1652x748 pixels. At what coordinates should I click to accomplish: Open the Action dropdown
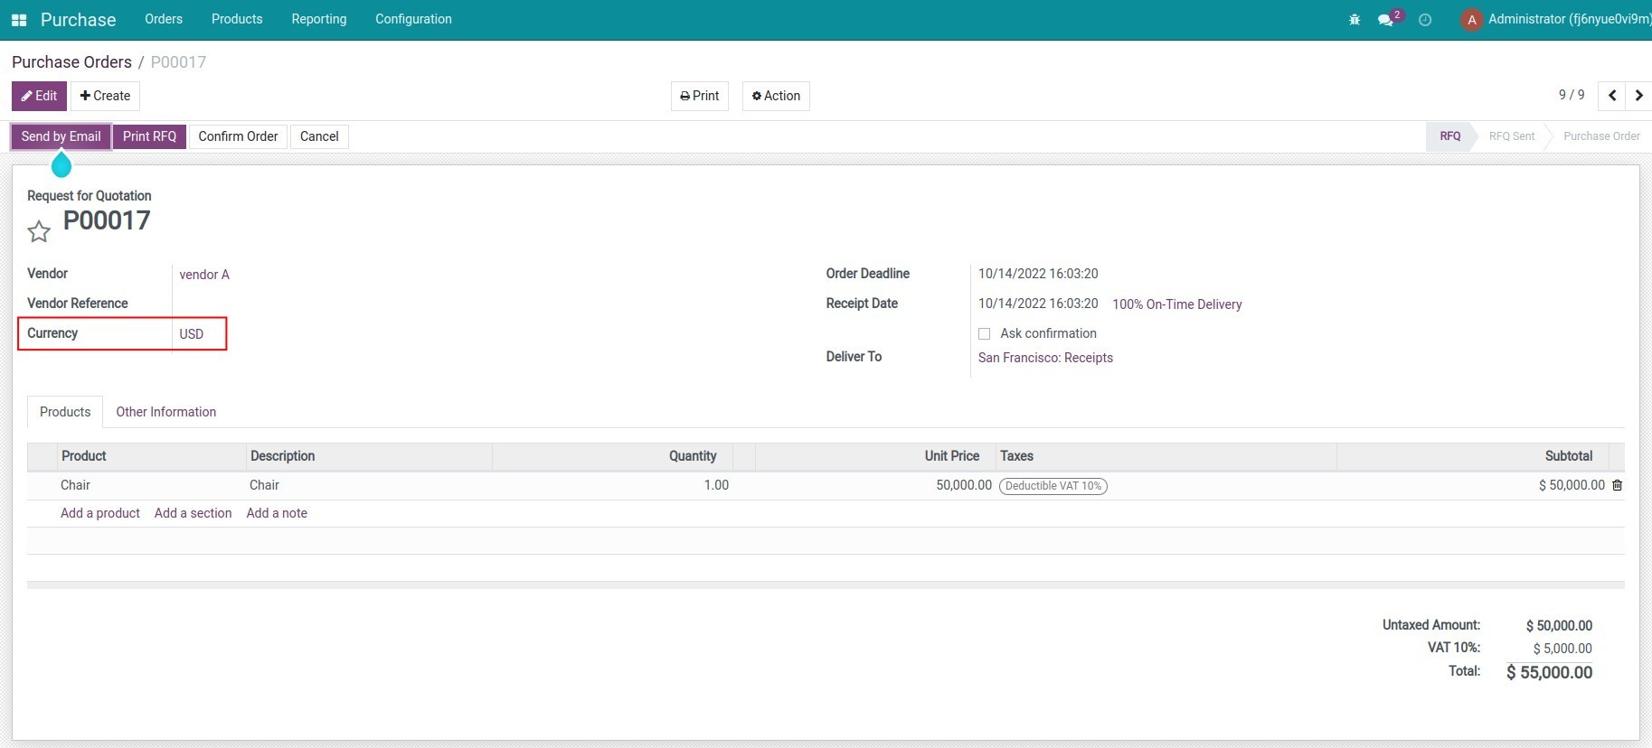point(776,96)
